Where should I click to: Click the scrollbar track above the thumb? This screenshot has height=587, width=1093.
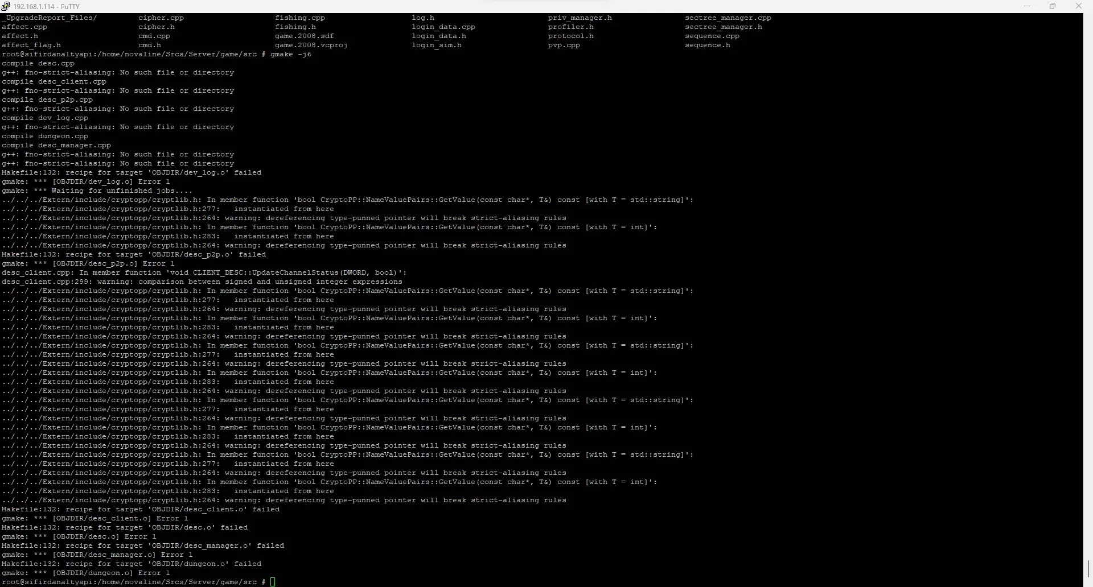[1088, 284]
